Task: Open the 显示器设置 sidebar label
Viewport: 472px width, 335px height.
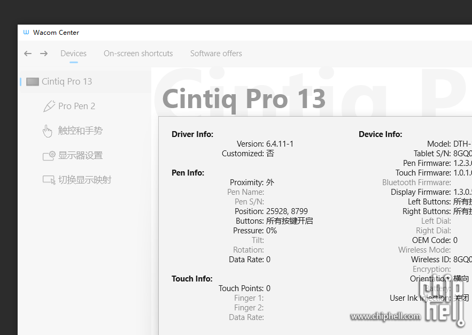Action: click(x=80, y=156)
